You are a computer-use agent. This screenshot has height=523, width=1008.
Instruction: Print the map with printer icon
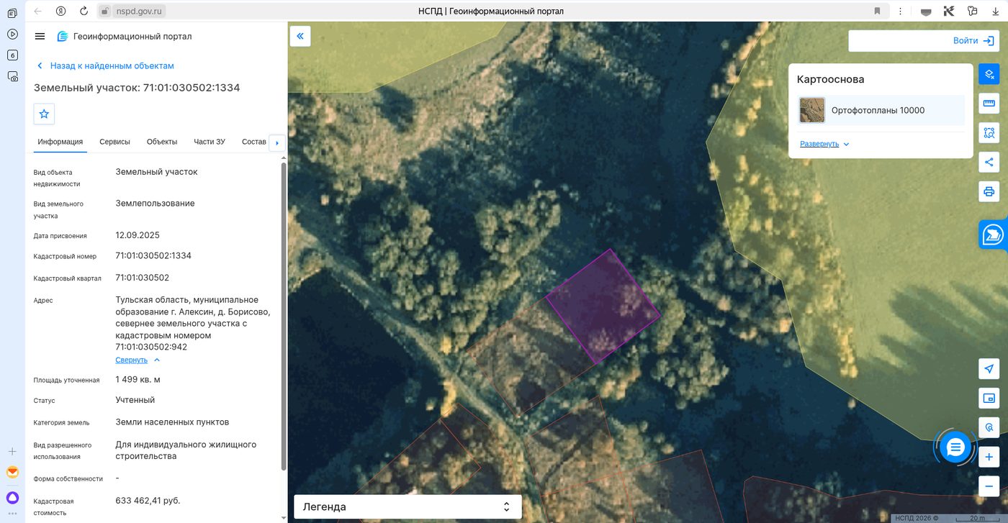(989, 191)
